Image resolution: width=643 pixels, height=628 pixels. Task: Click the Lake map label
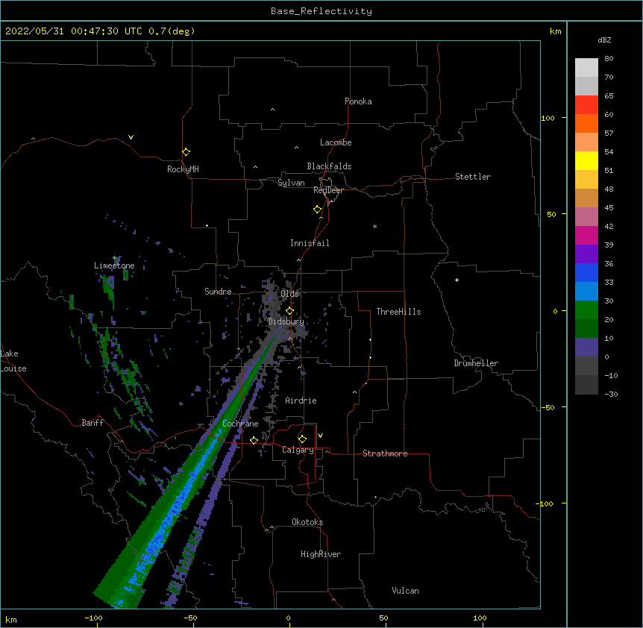[10, 354]
